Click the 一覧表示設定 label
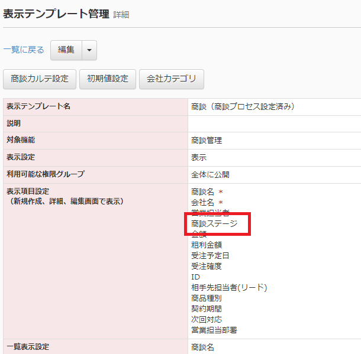The width and height of the screenshot is (361, 354). [x=28, y=347]
